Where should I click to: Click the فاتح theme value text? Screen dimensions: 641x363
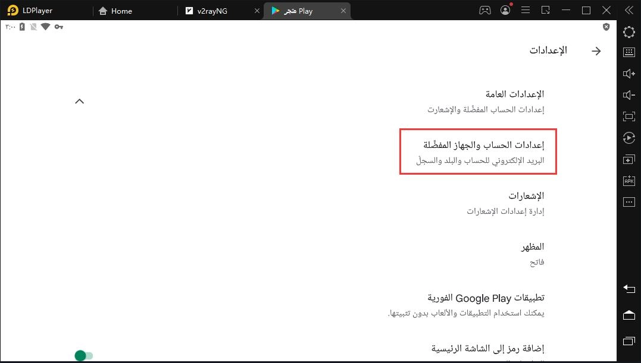pyautogui.click(x=537, y=262)
